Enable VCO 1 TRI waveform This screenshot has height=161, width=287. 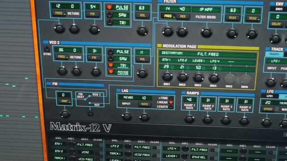pos(109,22)
